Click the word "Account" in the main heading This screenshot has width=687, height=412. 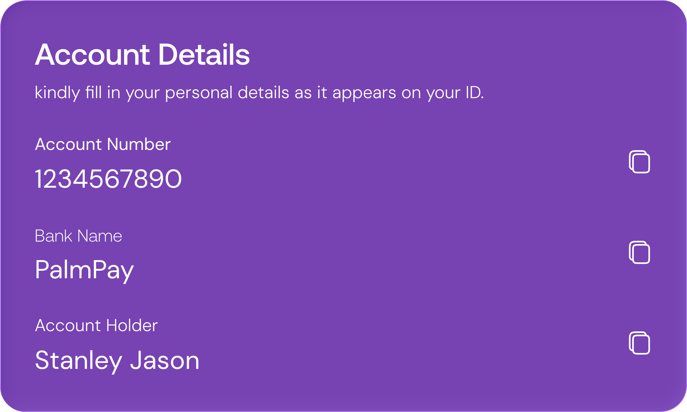click(92, 55)
